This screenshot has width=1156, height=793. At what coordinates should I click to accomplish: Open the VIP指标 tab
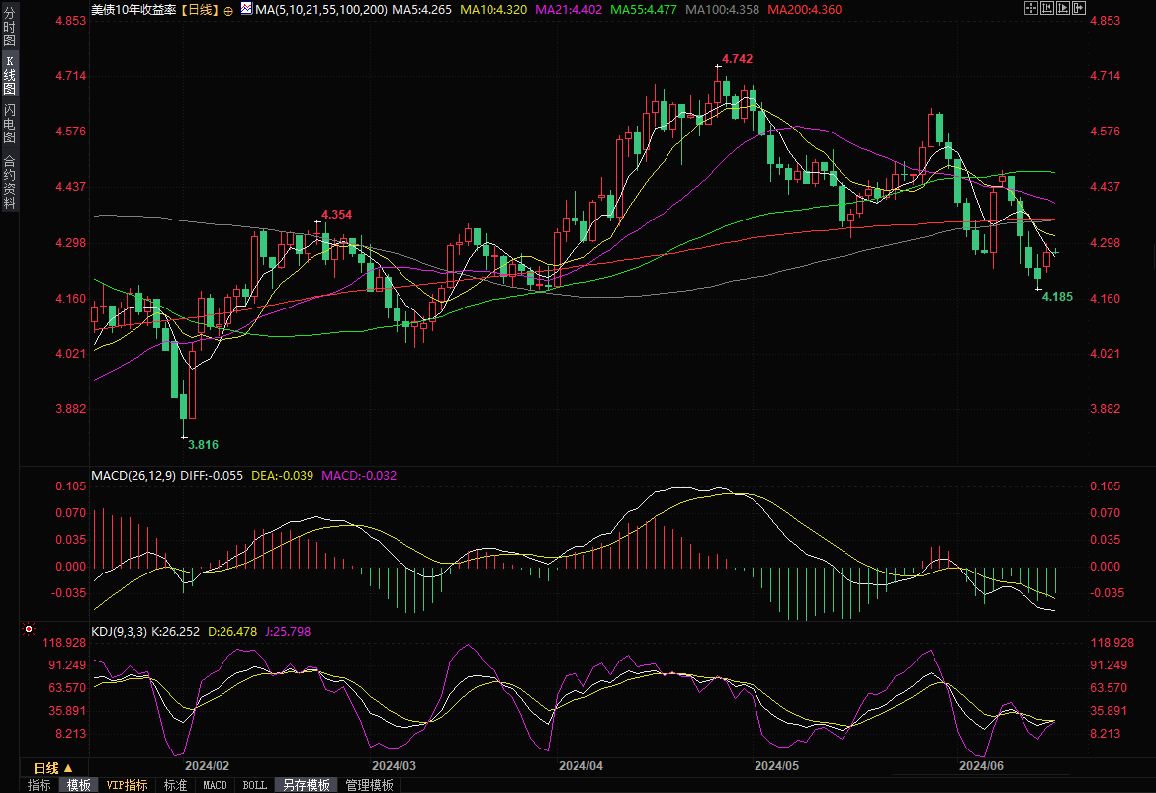tap(127, 785)
